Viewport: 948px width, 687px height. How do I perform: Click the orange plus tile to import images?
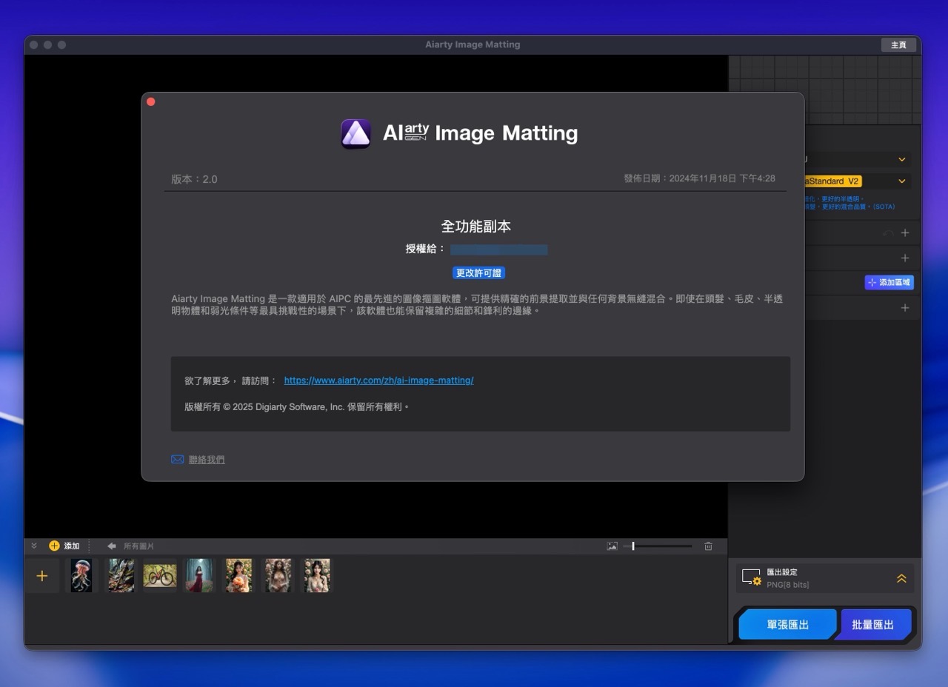click(x=42, y=575)
